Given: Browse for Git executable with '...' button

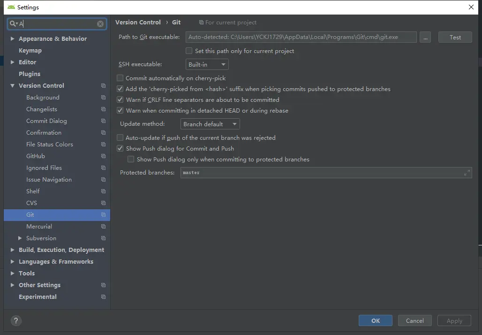Looking at the screenshot, I should click(x=425, y=37).
